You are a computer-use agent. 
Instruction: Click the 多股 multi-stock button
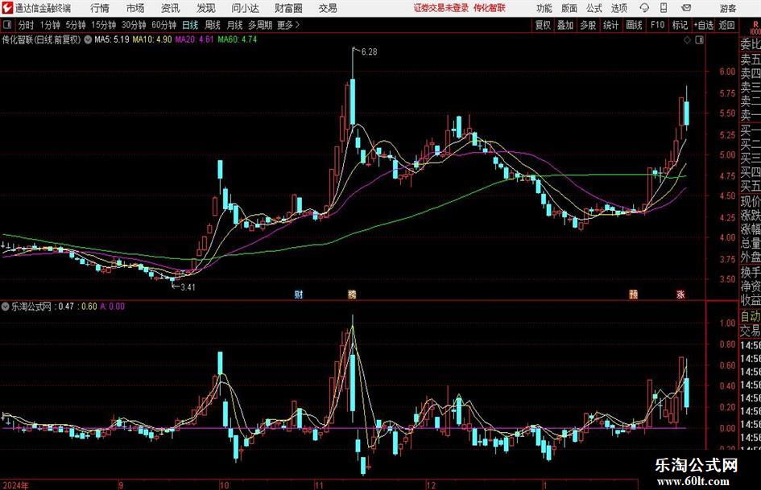click(588, 25)
